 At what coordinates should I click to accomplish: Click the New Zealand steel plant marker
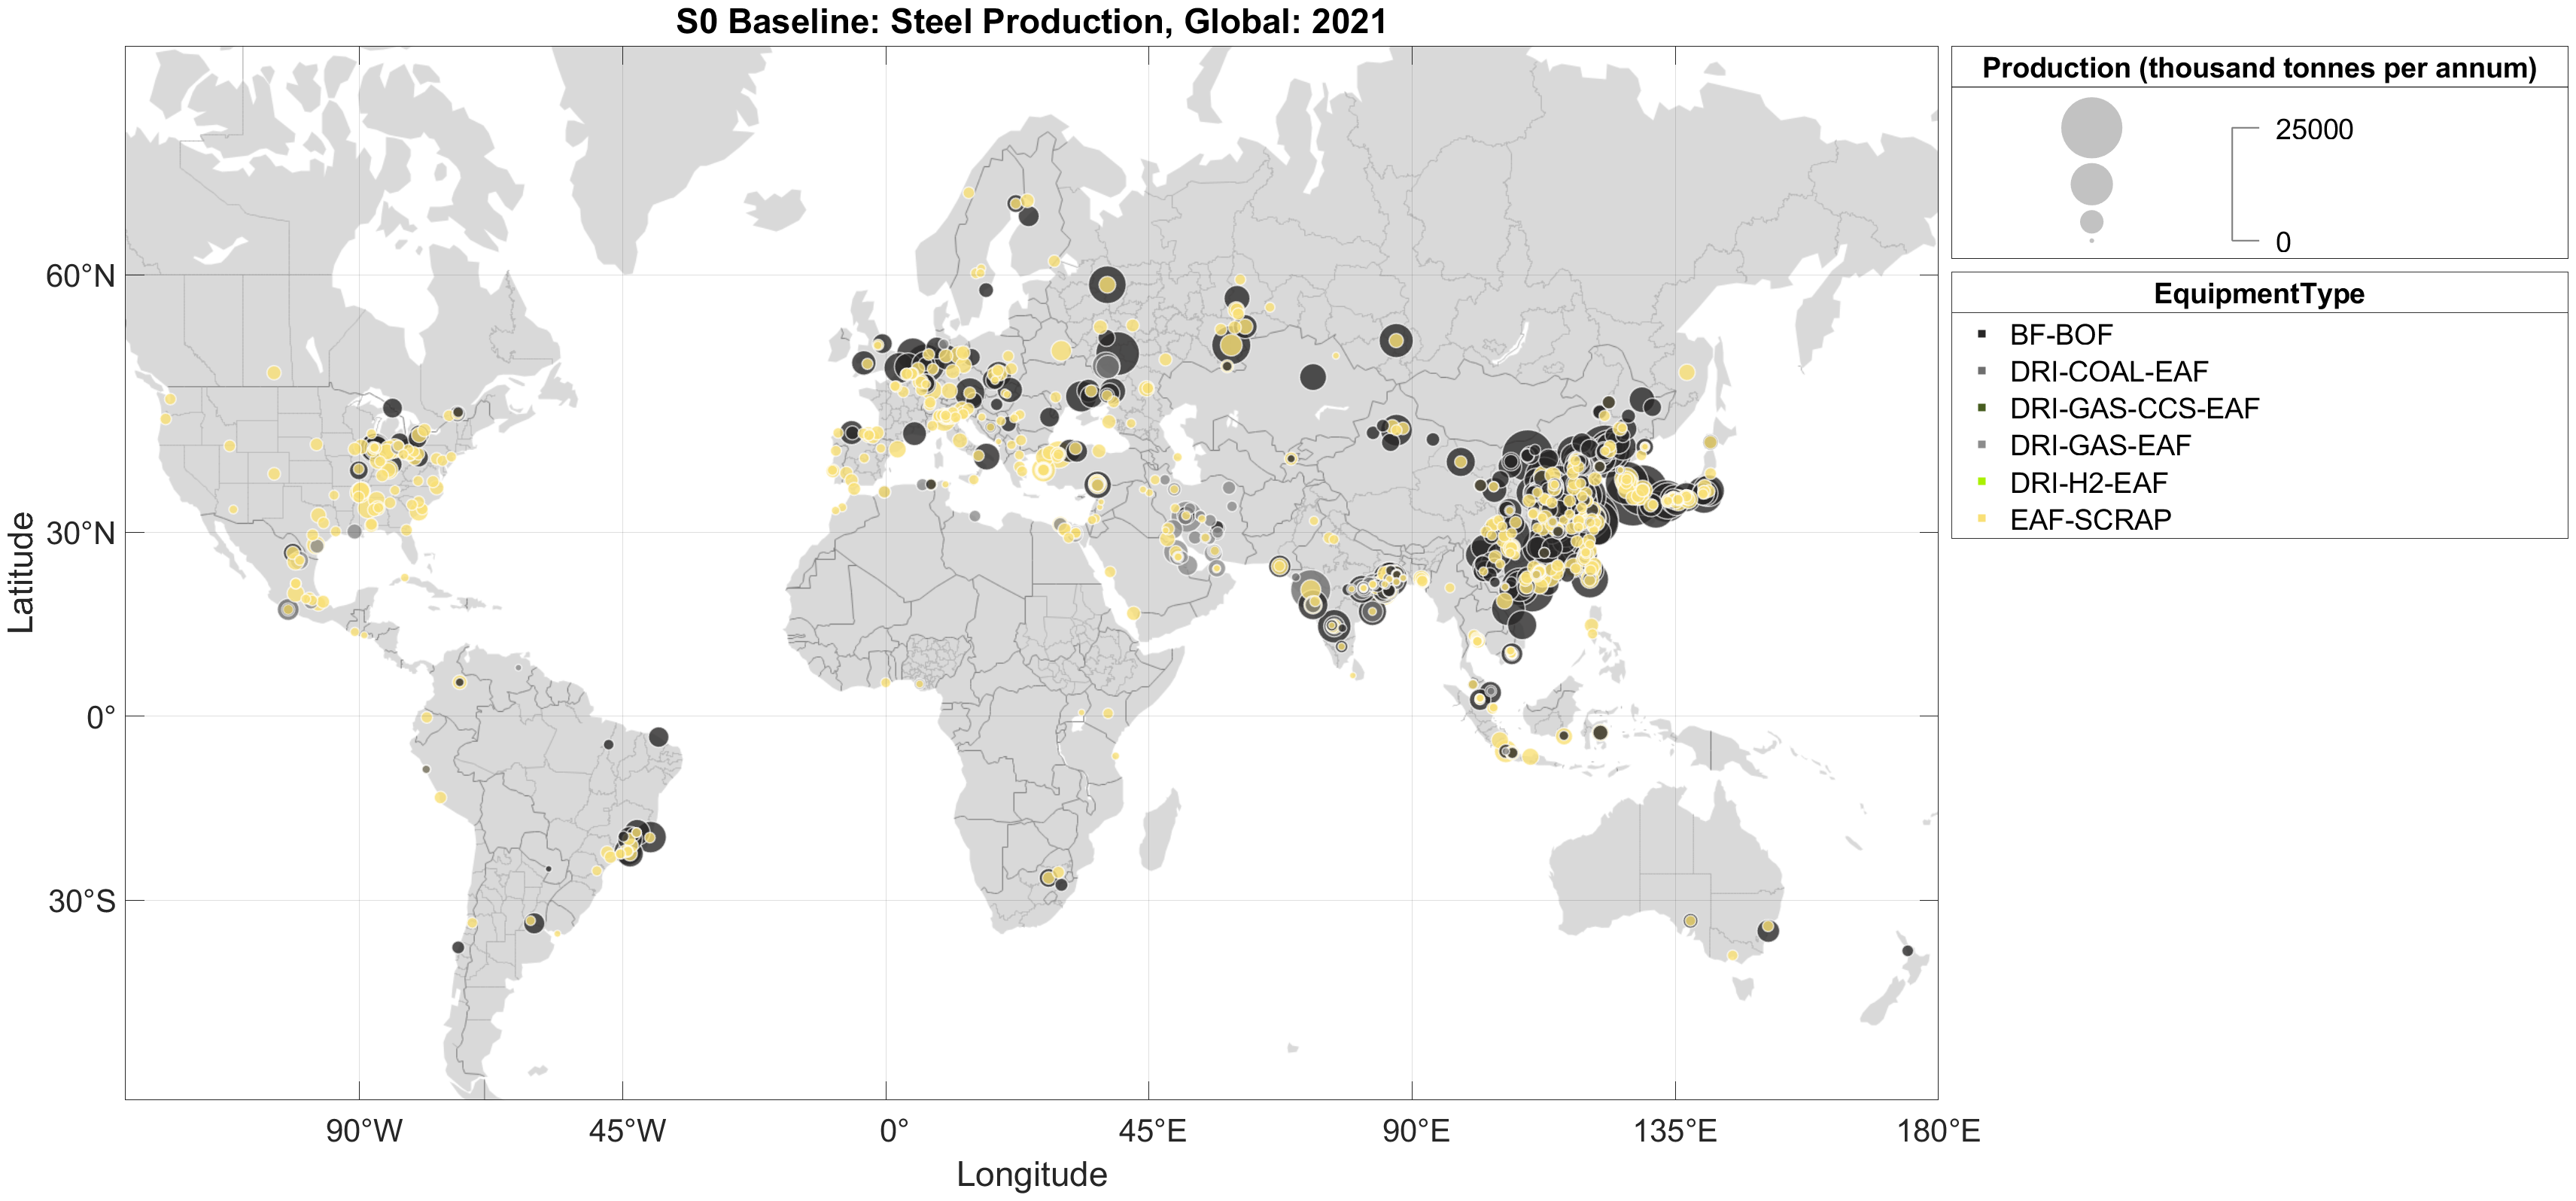(x=1907, y=951)
